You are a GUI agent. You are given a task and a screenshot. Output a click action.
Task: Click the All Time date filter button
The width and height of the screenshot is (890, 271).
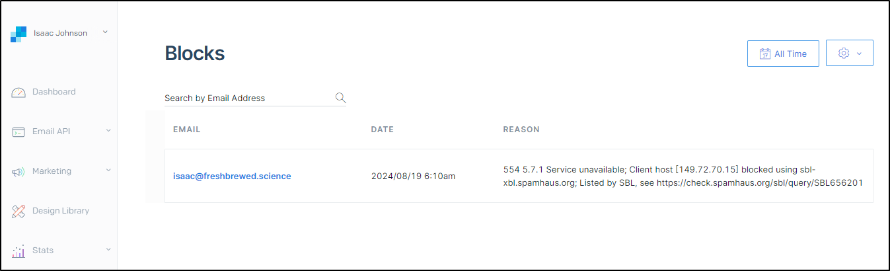pos(783,54)
